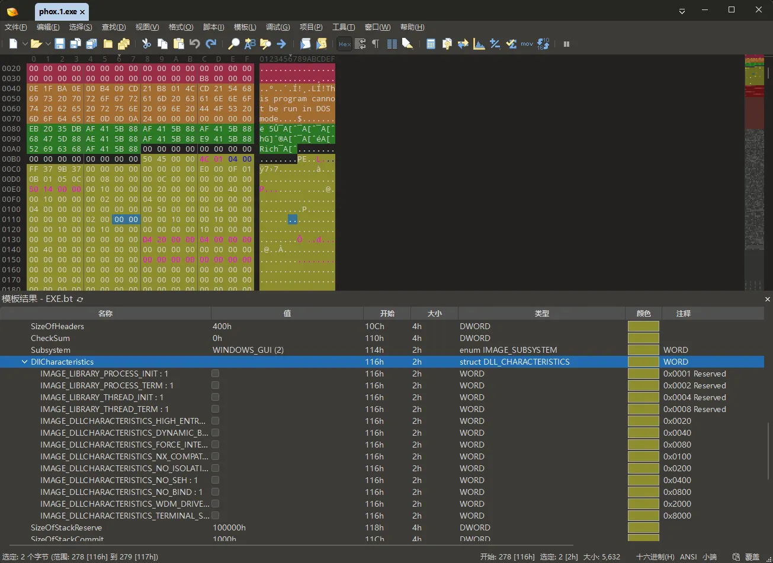The image size is (773, 563).
Task: Click the Copy toolbar icon
Action: pos(162,44)
